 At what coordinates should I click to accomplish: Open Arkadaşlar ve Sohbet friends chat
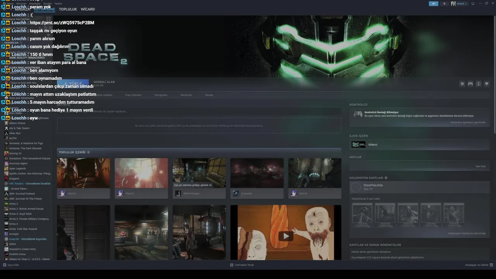pyautogui.click(x=479, y=265)
